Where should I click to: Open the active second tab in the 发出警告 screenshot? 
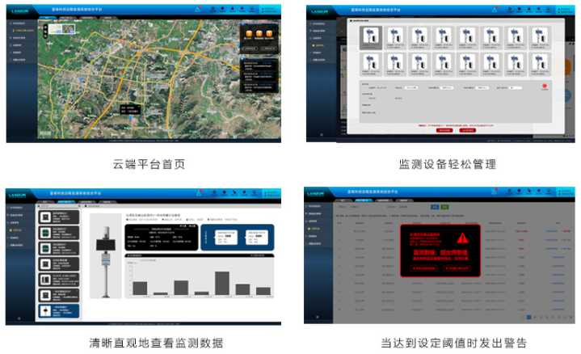[362, 200]
